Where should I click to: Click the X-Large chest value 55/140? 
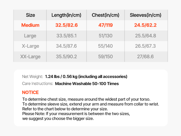tap(105, 46)
